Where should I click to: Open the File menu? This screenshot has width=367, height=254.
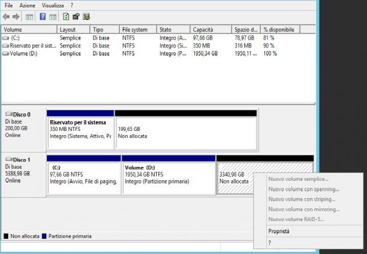click(x=8, y=5)
